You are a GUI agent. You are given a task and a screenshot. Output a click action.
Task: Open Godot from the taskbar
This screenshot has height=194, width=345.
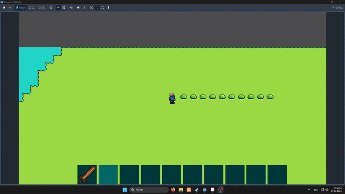pos(205,190)
